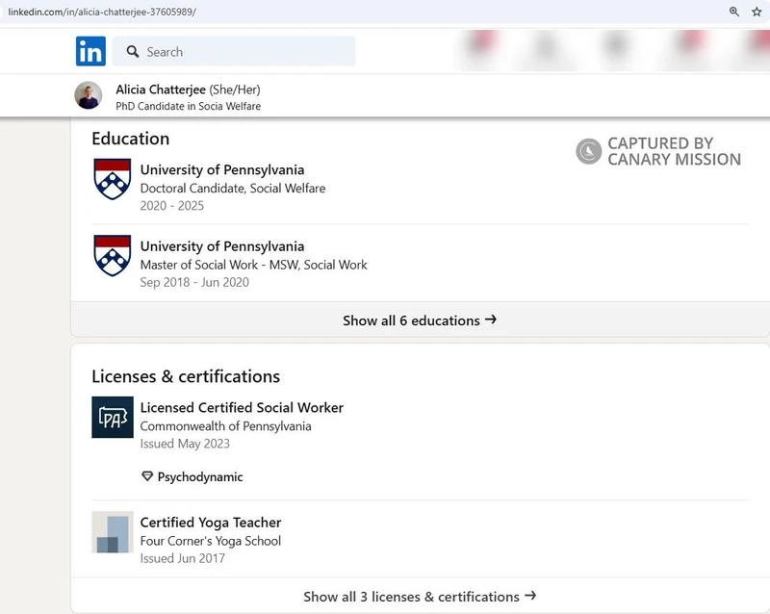Open the Four Corner's Yoga School placeholder logo

pos(113,532)
